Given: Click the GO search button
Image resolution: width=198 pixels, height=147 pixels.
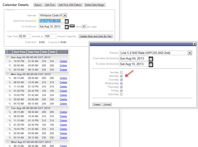Looking at the screenshot, I should point(72,26).
